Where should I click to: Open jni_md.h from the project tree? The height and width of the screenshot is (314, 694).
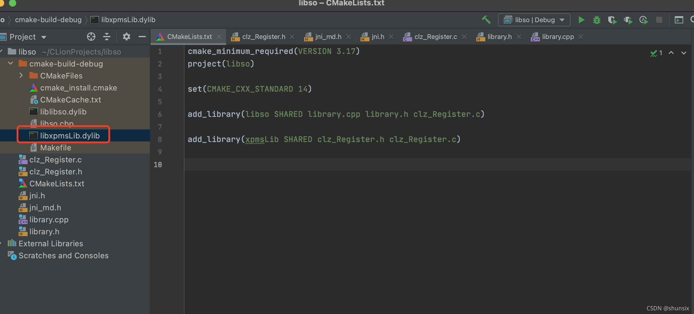[75, 208]
